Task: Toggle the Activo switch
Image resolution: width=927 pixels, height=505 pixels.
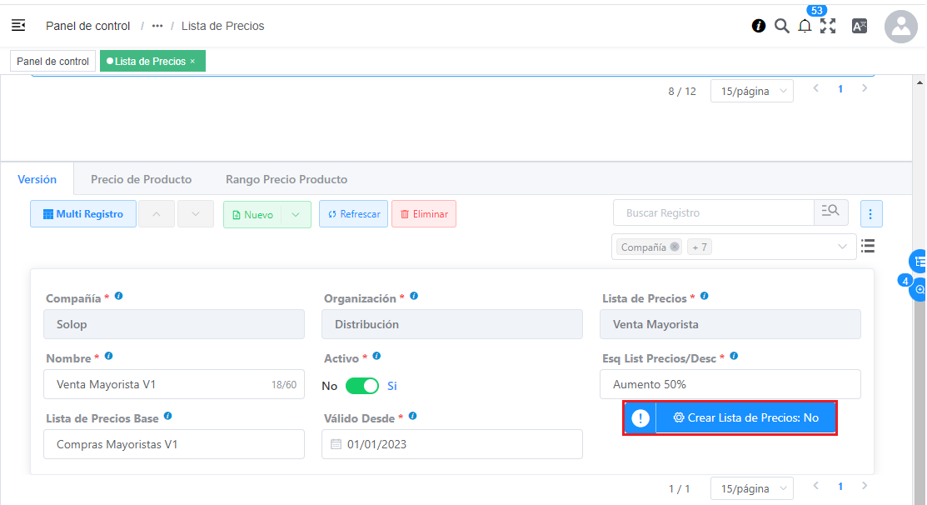Action: (x=362, y=386)
